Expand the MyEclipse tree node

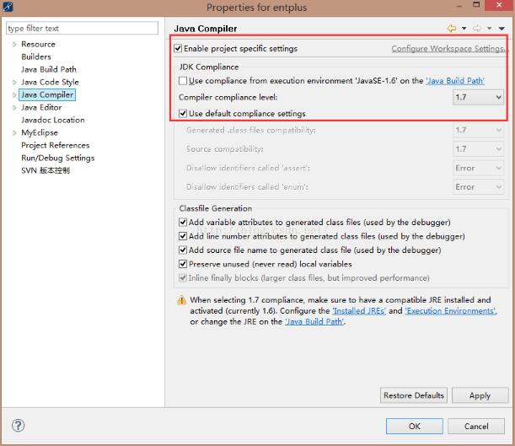coord(14,132)
